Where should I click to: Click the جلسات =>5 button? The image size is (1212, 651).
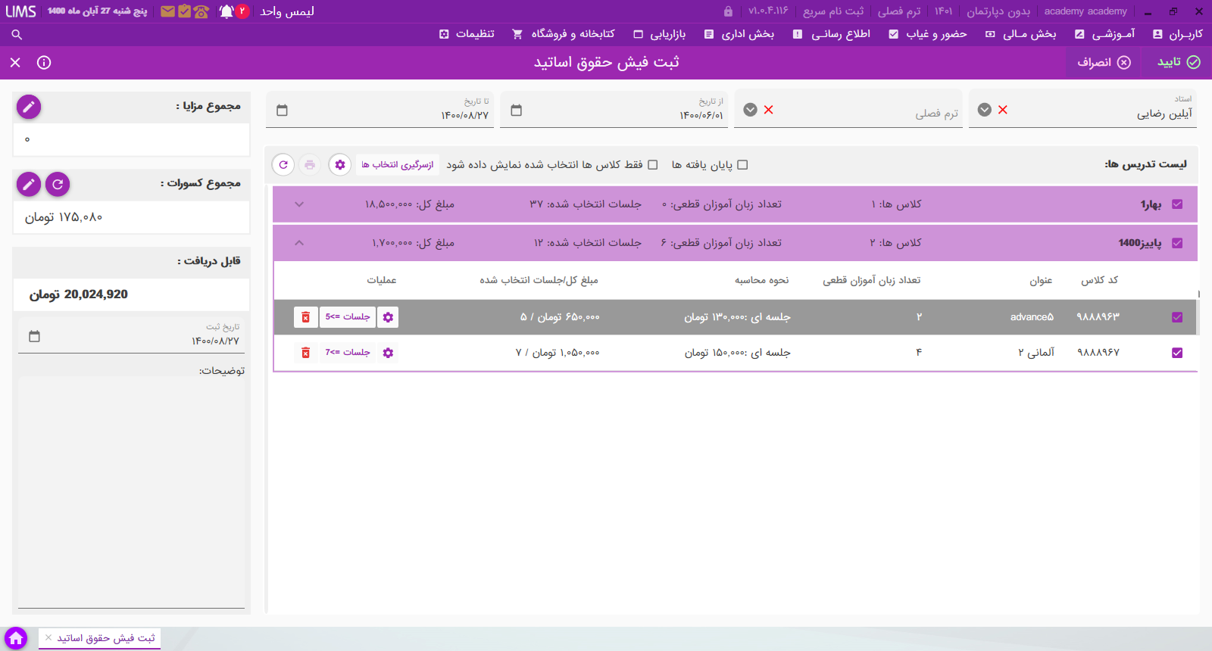click(x=348, y=317)
